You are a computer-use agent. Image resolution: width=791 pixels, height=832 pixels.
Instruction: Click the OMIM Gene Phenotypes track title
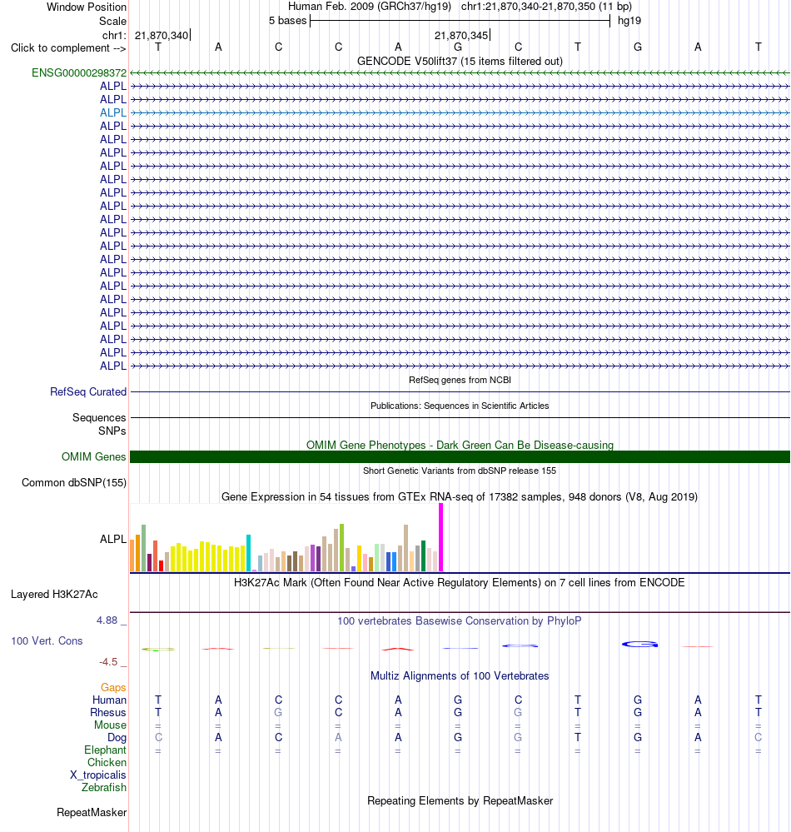click(460, 446)
